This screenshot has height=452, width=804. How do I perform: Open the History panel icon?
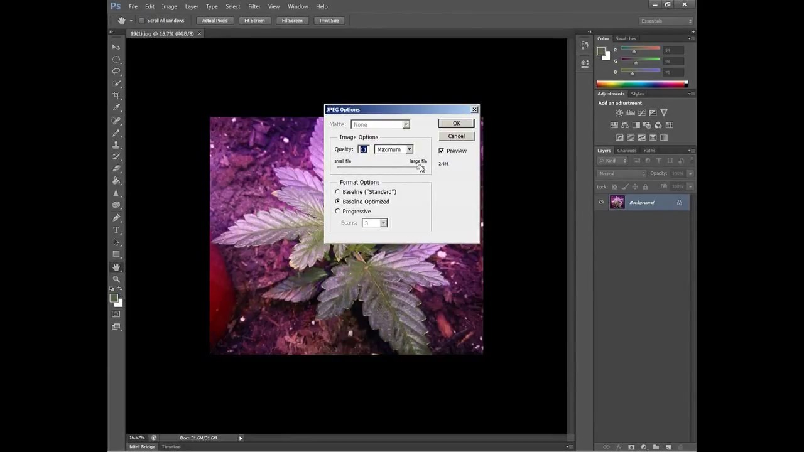[x=585, y=45]
